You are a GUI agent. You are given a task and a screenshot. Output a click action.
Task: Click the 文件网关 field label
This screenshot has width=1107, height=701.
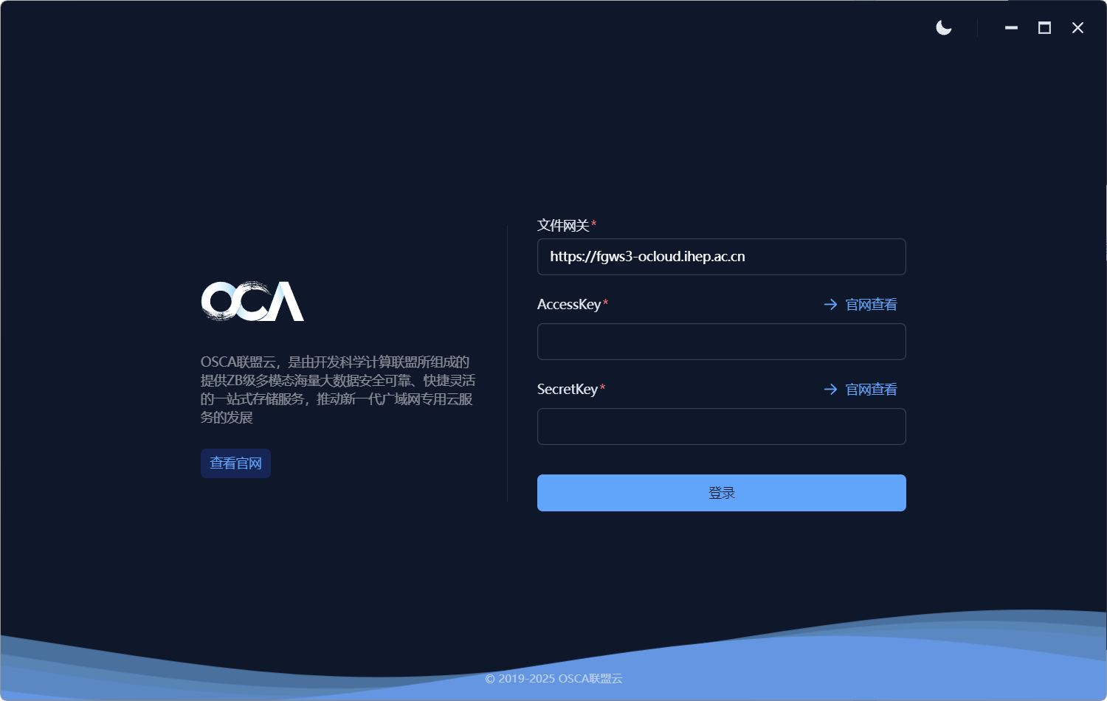[x=562, y=226]
